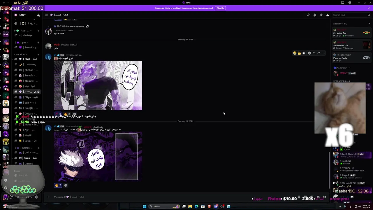The width and height of the screenshot is (373, 210).
Task: Open Windows Start menu
Action: pyautogui.click(x=144, y=206)
